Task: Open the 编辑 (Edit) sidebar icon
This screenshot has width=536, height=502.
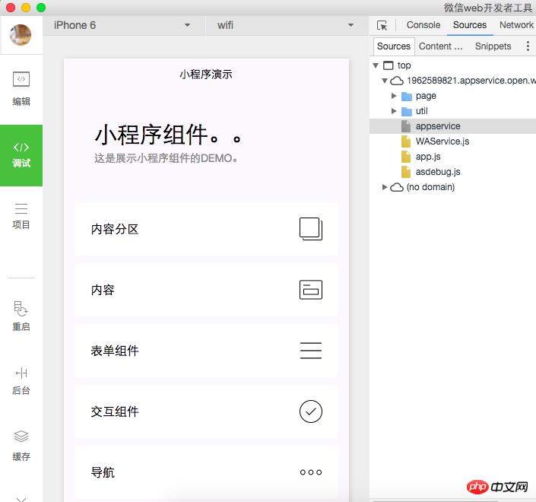Action: (21, 88)
